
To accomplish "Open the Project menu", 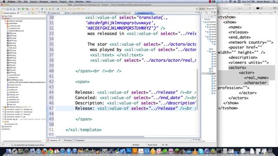I will click(x=63, y=1).
